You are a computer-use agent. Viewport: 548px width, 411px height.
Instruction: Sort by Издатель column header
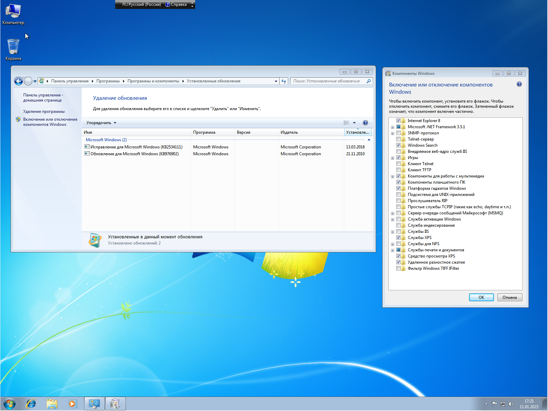coord(311,132)
